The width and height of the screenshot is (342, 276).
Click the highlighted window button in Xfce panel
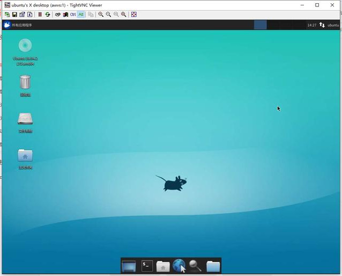(260, 25)
